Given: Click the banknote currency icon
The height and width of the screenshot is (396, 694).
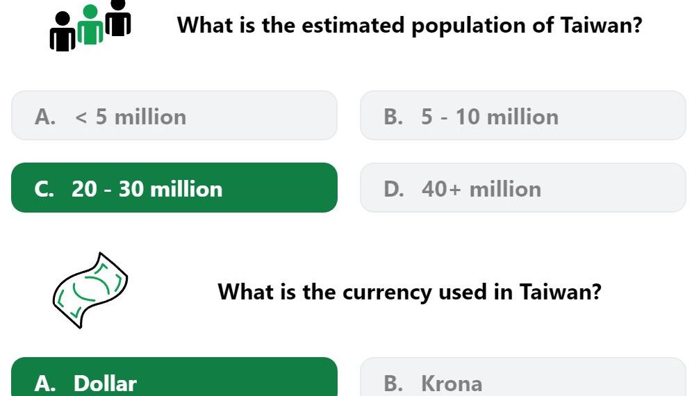Looking at the screenshot, I should pos(90,290).
